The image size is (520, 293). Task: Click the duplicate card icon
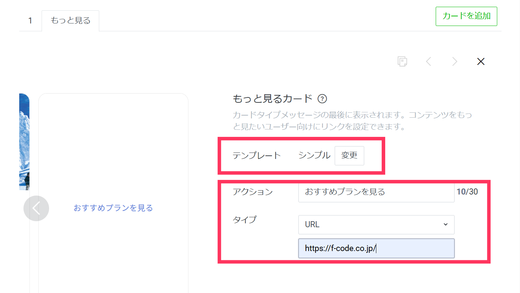click(402, 62)
